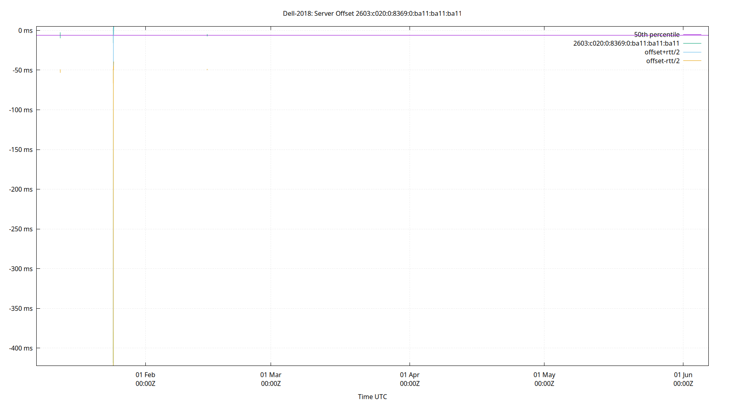
Task: Click the Time UTC axis title
Action: 372,397
